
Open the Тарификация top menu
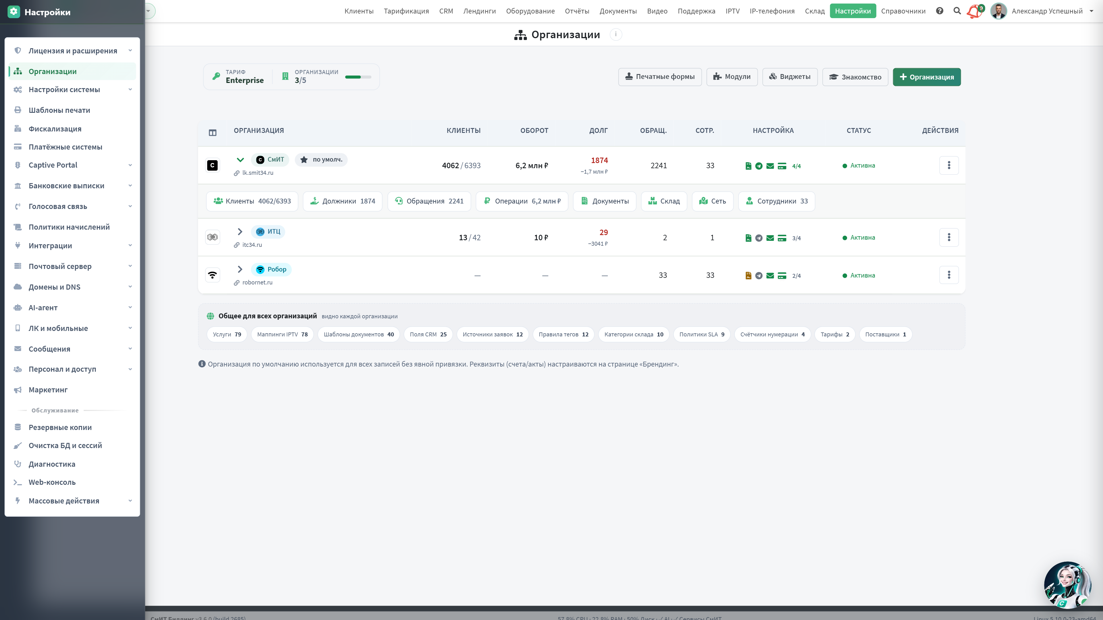point(406,11)
